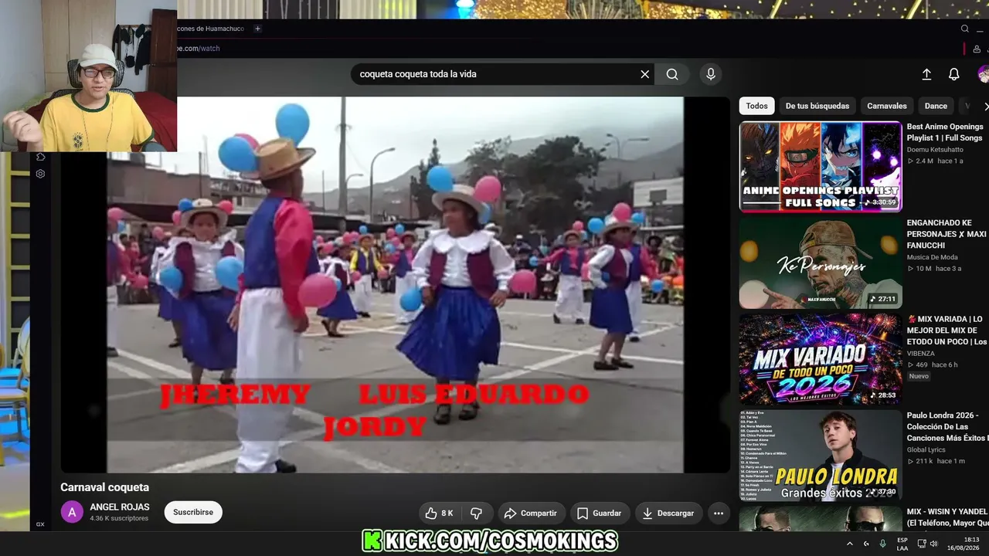
Task: Open title Paulo Londra 2026 Colección
Action: point(947,426)
